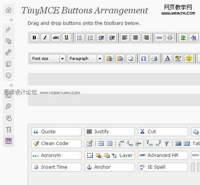Click the print button
The width and height of the screenshot is (200, 185).
pyautogui.click(x=154, y=59)
